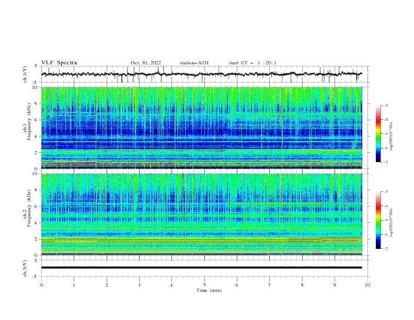The height and width of the screenshot is (320, 414).
Task: Click the time axis tick label 8
Action: (302, 285)
